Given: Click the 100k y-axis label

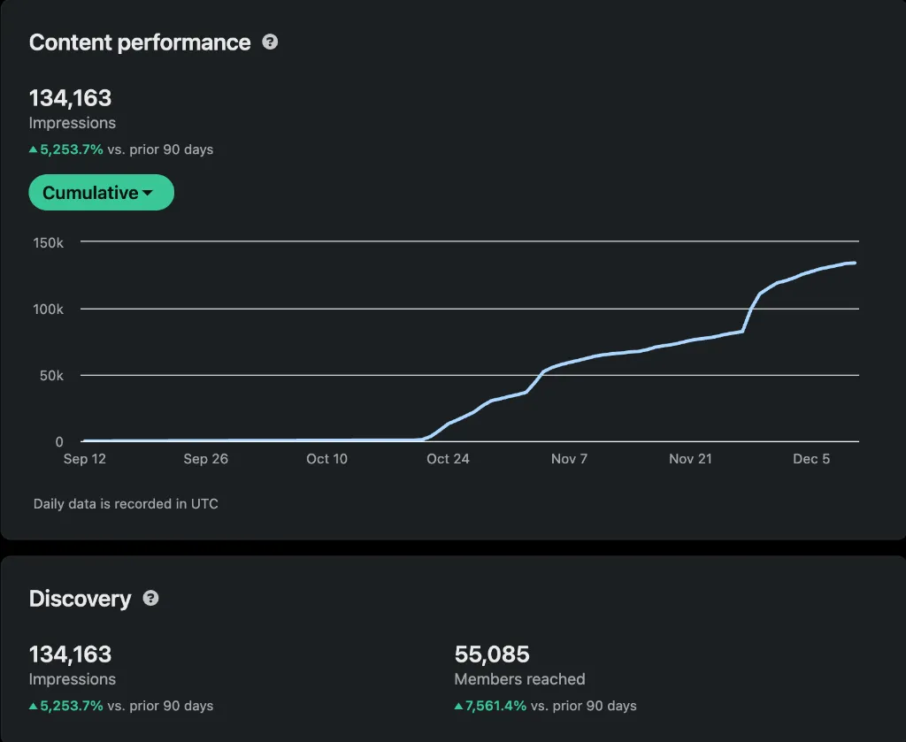Looking at the screenshot, I should (49, 310).
